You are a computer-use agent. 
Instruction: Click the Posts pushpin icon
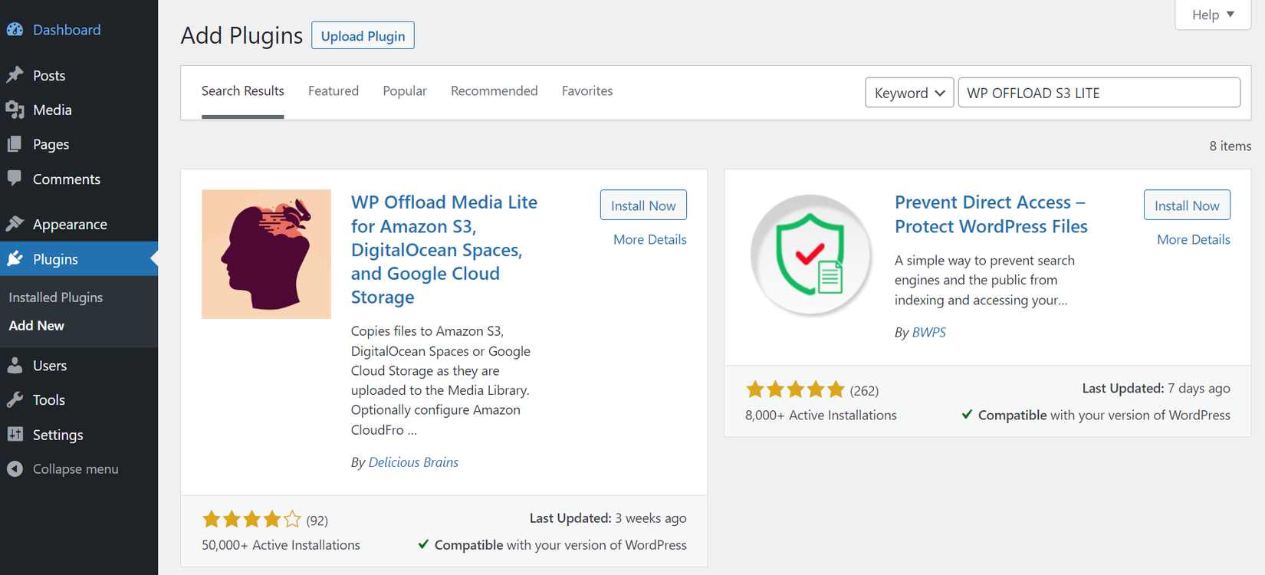(x=15, y=75)
